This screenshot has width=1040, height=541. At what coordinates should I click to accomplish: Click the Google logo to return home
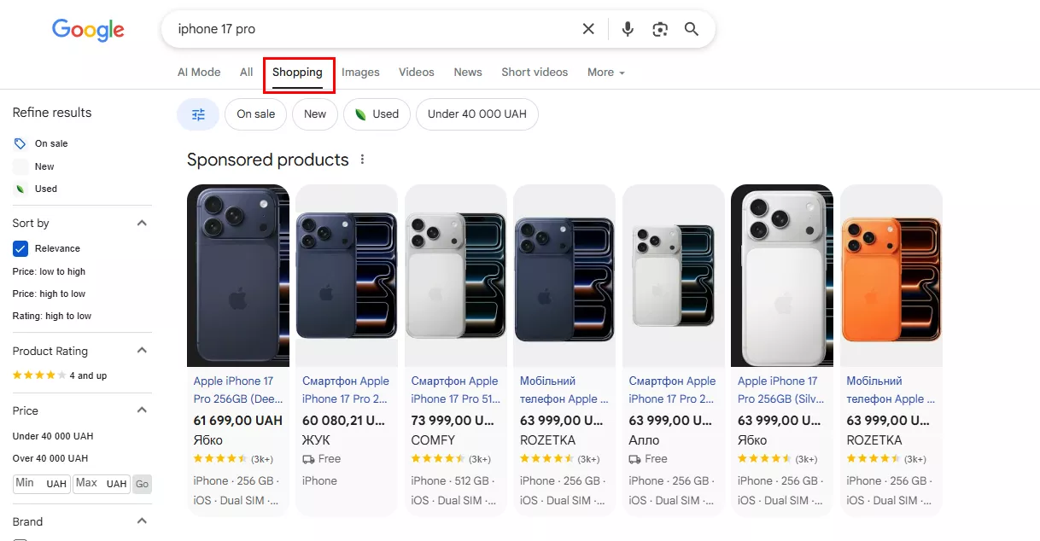[x=88, y=30]
